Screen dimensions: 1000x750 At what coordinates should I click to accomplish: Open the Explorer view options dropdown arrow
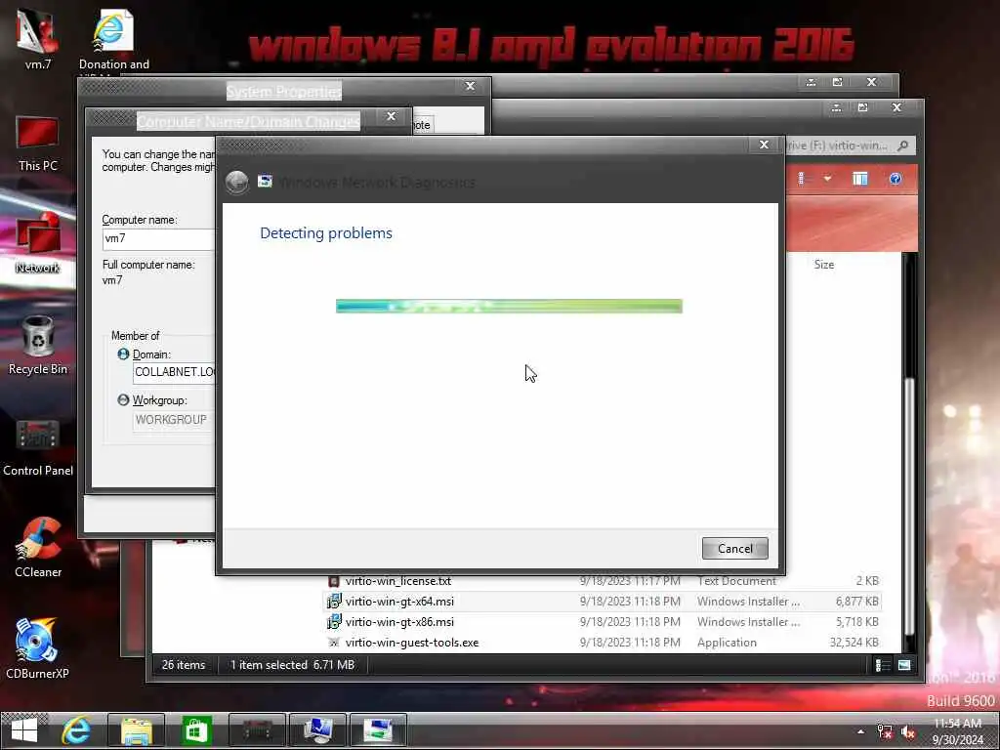827,179
